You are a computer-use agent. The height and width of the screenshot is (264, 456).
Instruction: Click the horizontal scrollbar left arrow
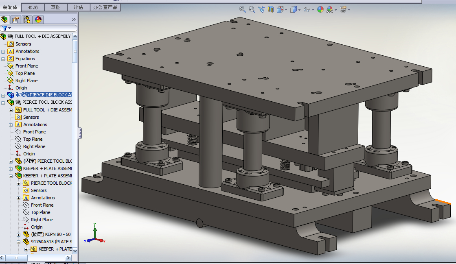pyautogui.click(x=2, y=257)
